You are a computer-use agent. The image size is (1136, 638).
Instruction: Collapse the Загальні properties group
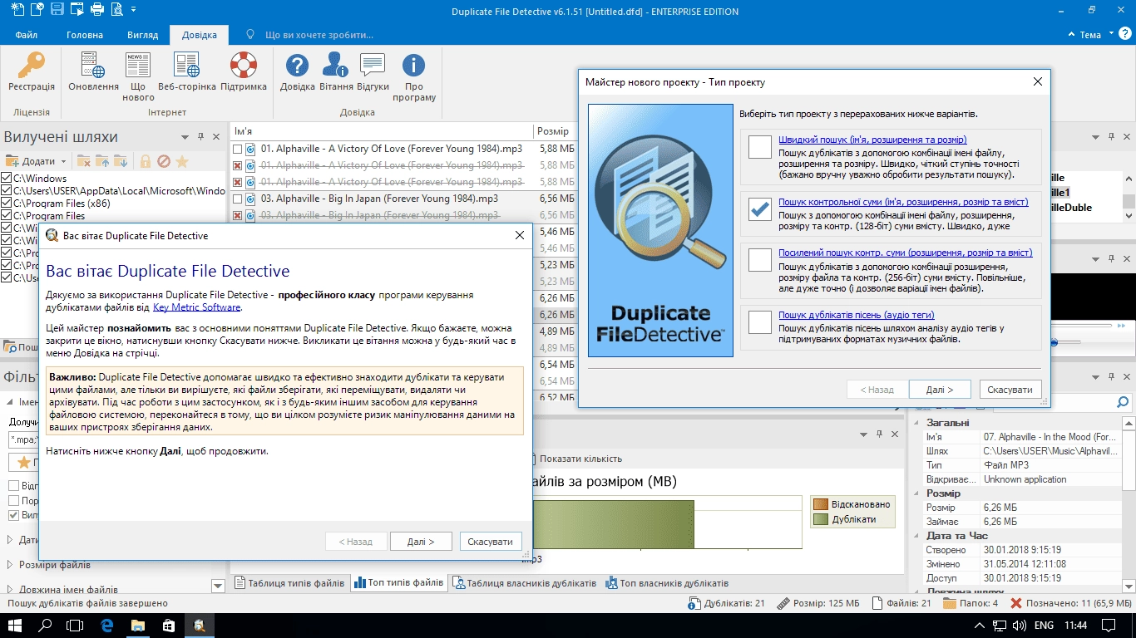(917, 423)
